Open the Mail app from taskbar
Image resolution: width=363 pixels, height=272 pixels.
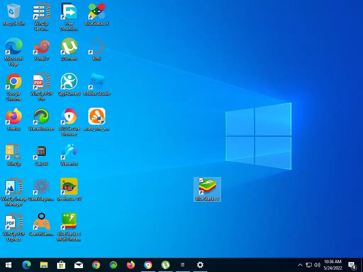click(78, 265)
